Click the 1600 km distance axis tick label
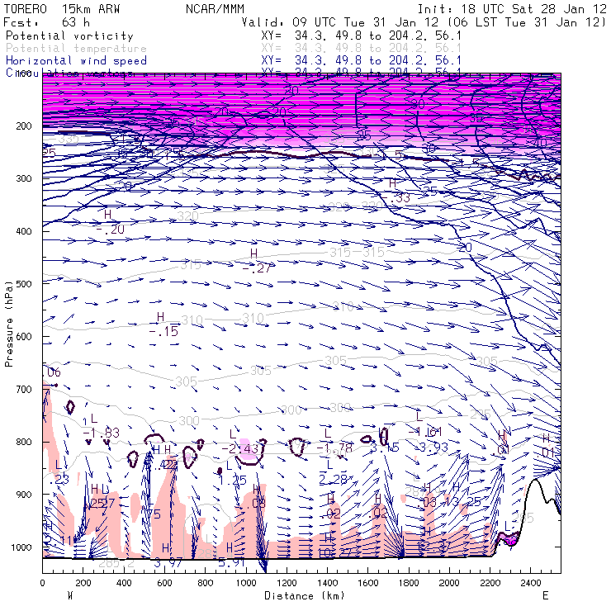This screenshot has height=611, width=611. pos(368,583)
